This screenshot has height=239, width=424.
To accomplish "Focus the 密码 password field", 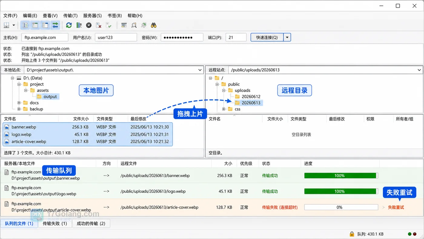I will pyautogui.click(x=182, y=37).
